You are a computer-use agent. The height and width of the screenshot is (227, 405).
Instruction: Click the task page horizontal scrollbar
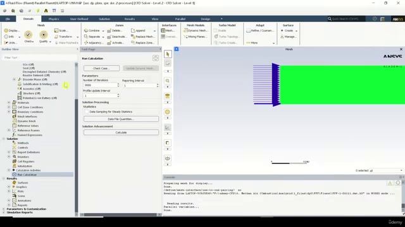point(121,214)
